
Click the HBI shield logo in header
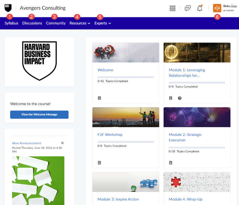8,8
